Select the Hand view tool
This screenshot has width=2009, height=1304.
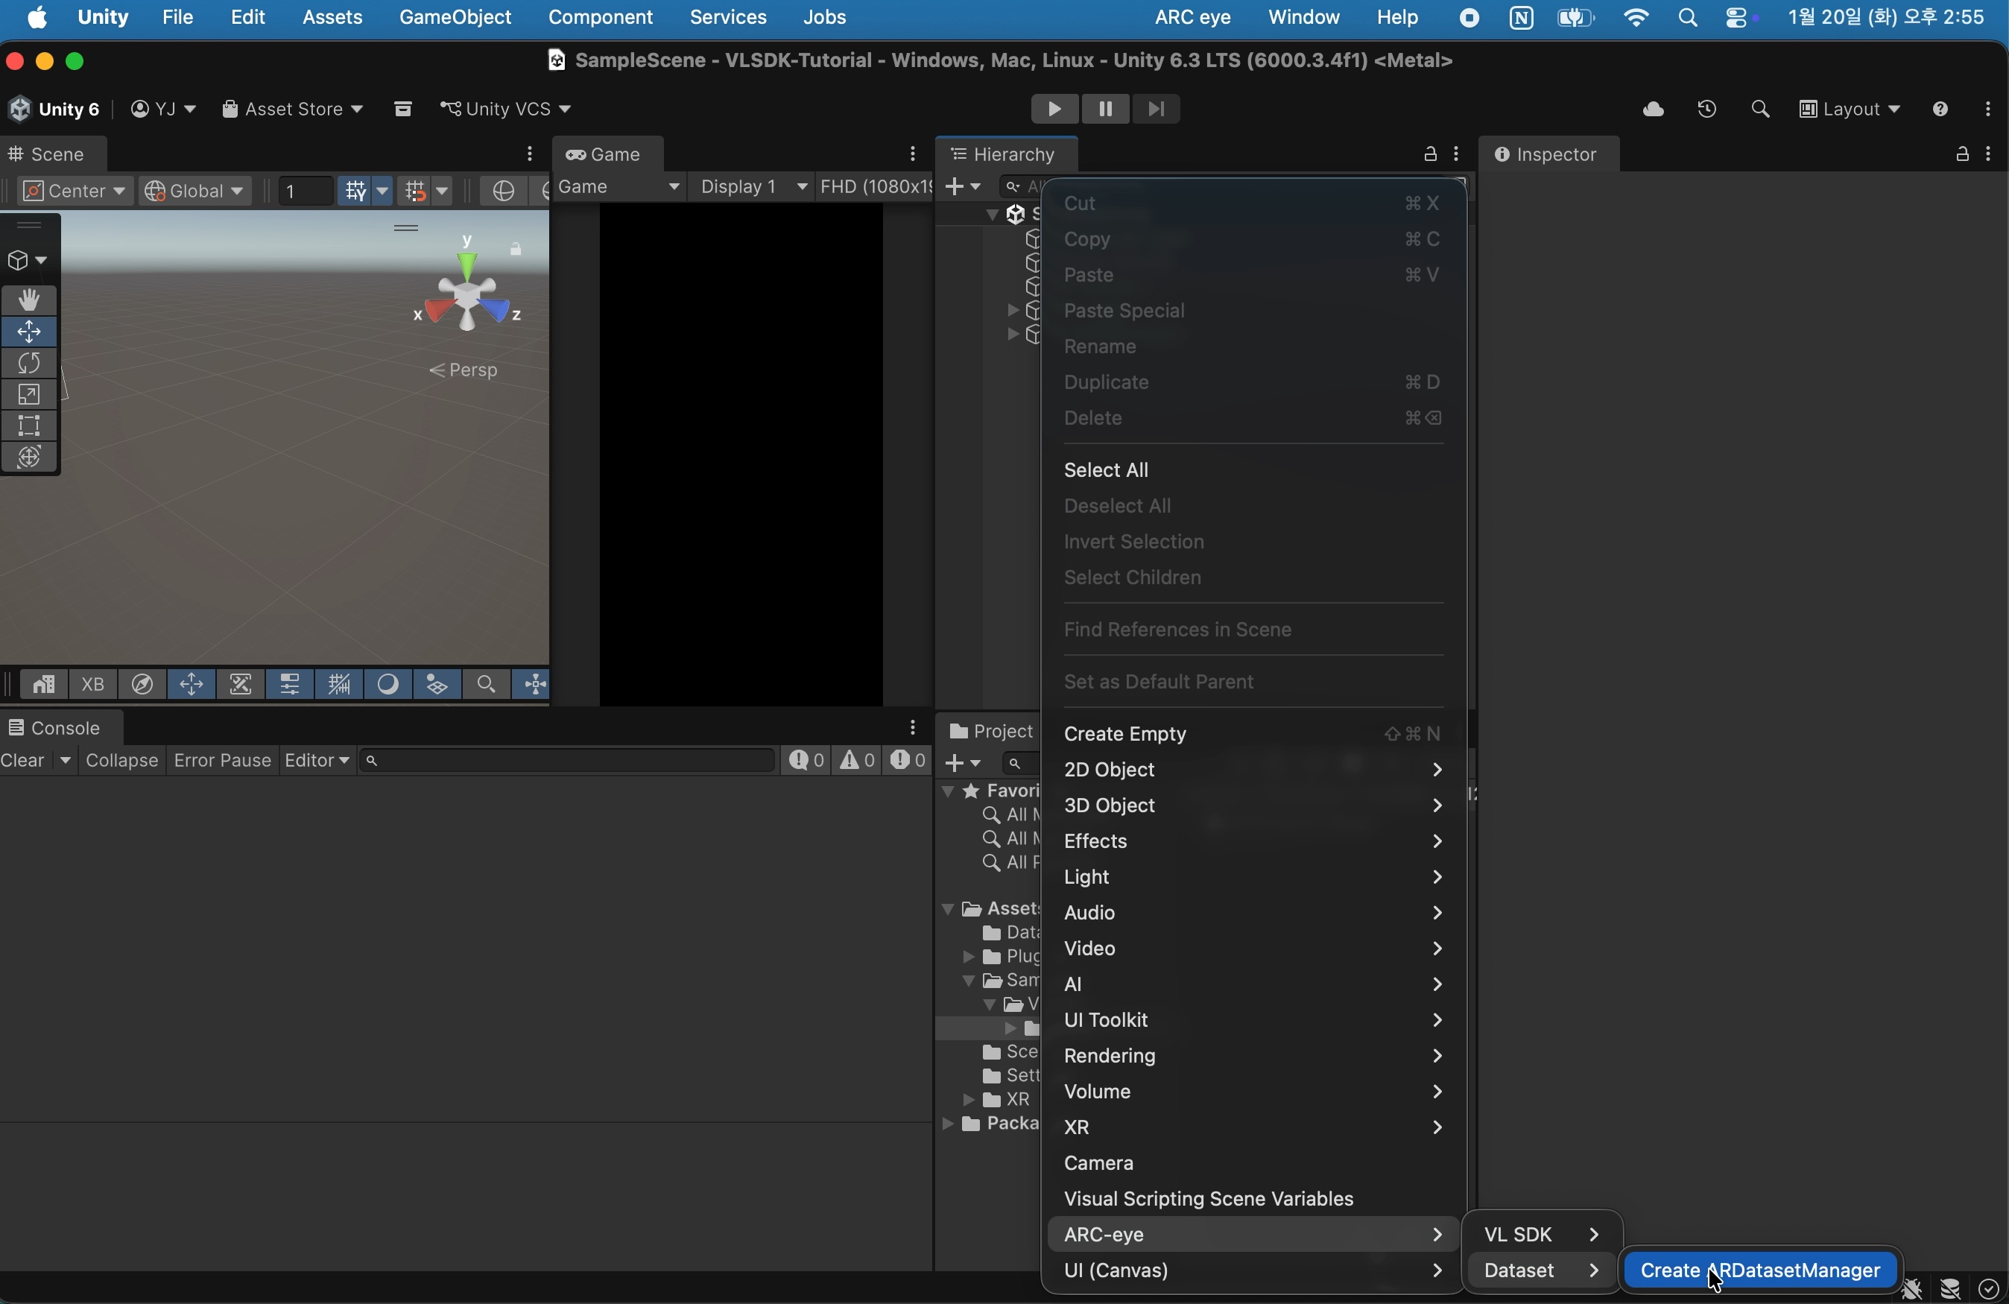(x=30, y=300)
